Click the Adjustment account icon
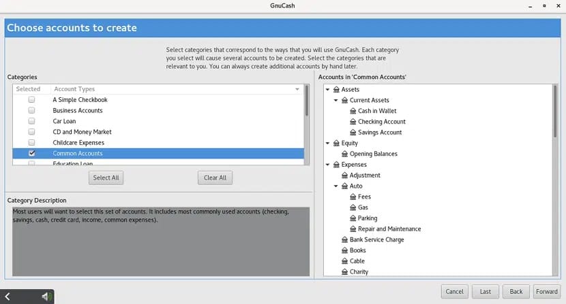Screen dimensions: 566x304 tap(345, 175)
